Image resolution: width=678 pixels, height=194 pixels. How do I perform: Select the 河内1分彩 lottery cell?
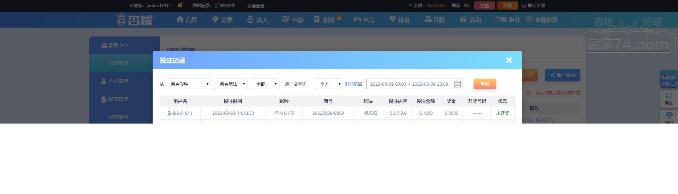[284, 113]
